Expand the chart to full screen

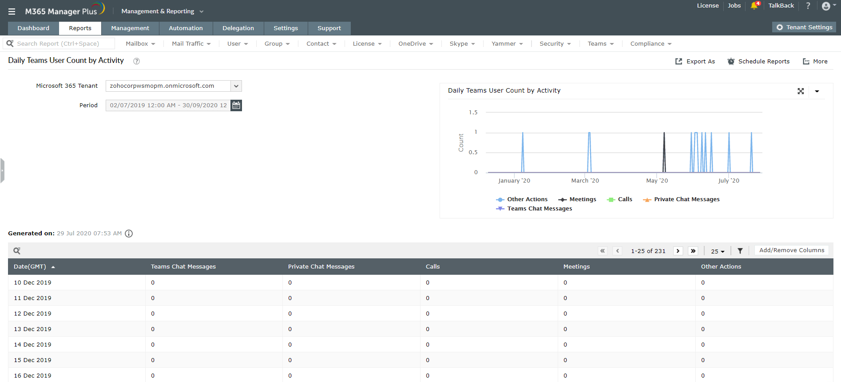(801, 91)
